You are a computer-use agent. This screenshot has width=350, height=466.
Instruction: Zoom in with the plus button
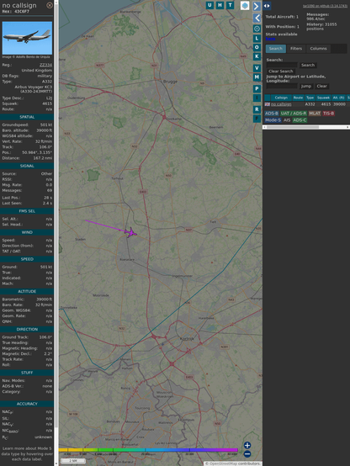point(247,445)
